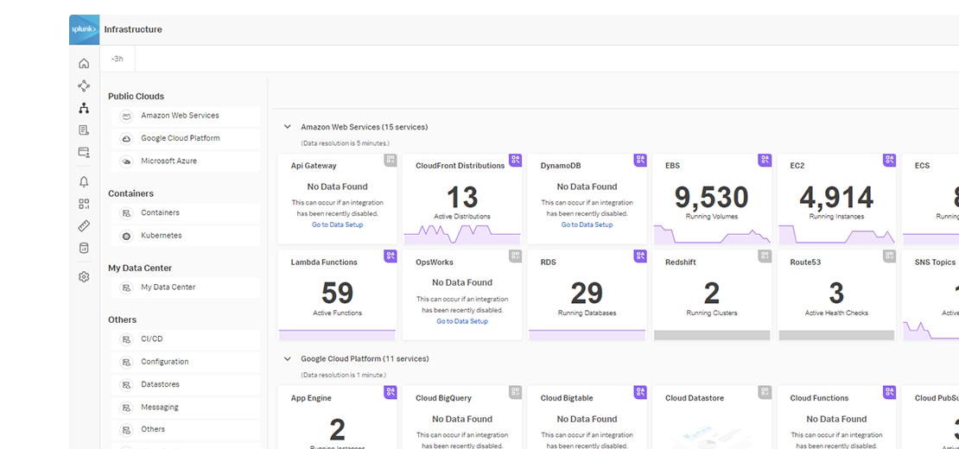Viewport: 959px width, 449px height.
Task: Open the CloudFront 13 Active Distributions value
Action: coord(462,198)
